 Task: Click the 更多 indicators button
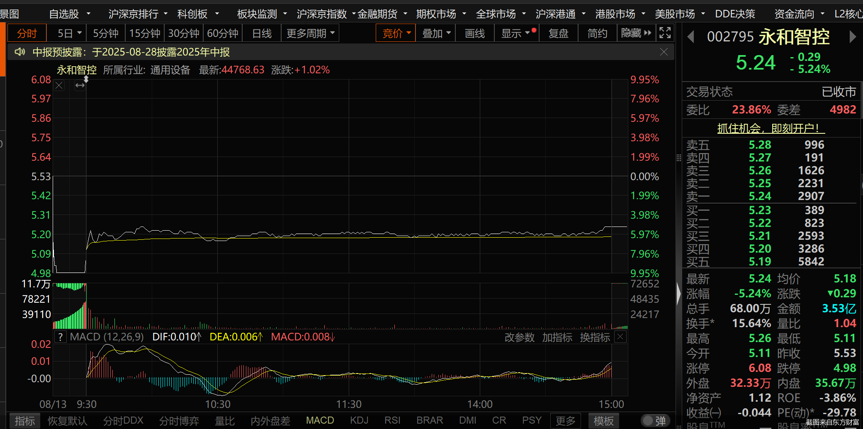(x=565, y=421)
